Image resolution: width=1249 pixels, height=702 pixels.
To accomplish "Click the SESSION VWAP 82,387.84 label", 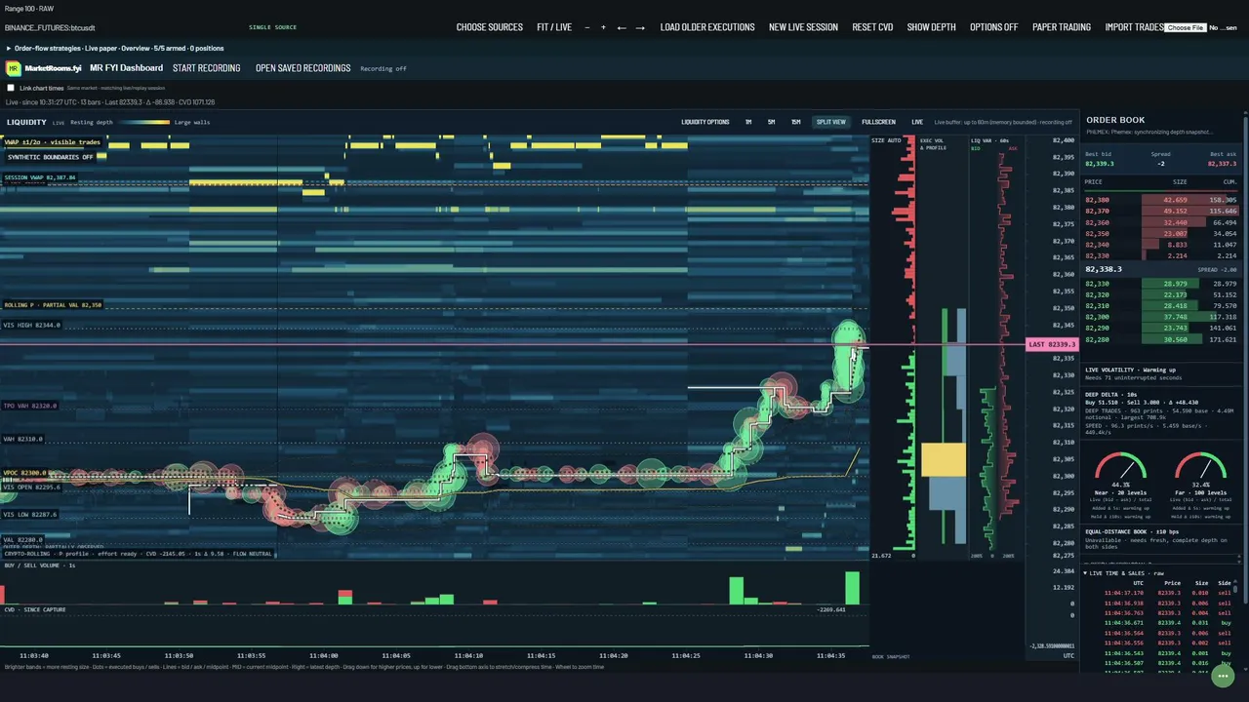I will point(40,177).
